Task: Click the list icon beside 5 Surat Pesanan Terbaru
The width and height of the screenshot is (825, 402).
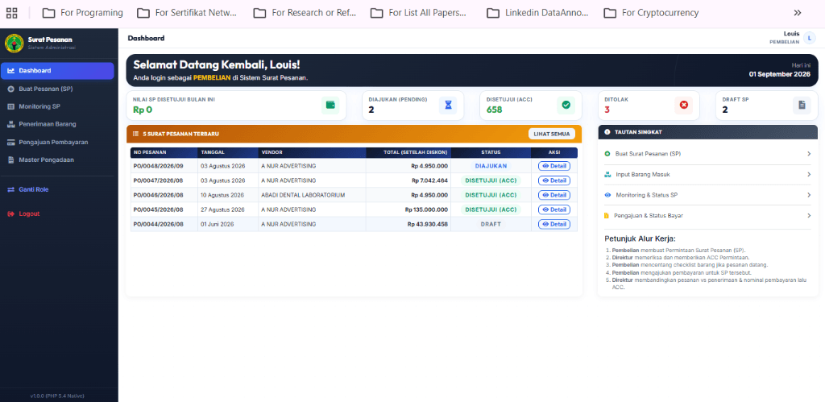Action: pos(135,135)
